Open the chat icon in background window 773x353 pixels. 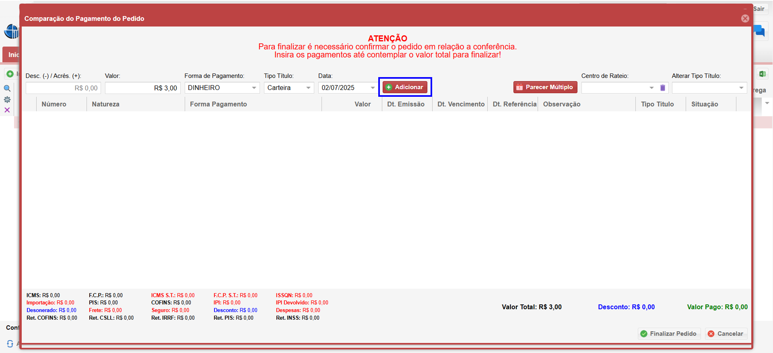click(x=759, y=31)
